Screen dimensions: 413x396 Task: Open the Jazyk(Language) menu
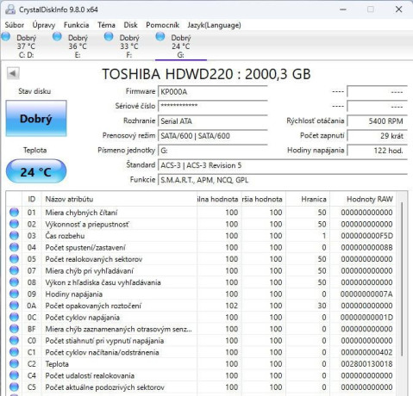[x=214, y=25]
